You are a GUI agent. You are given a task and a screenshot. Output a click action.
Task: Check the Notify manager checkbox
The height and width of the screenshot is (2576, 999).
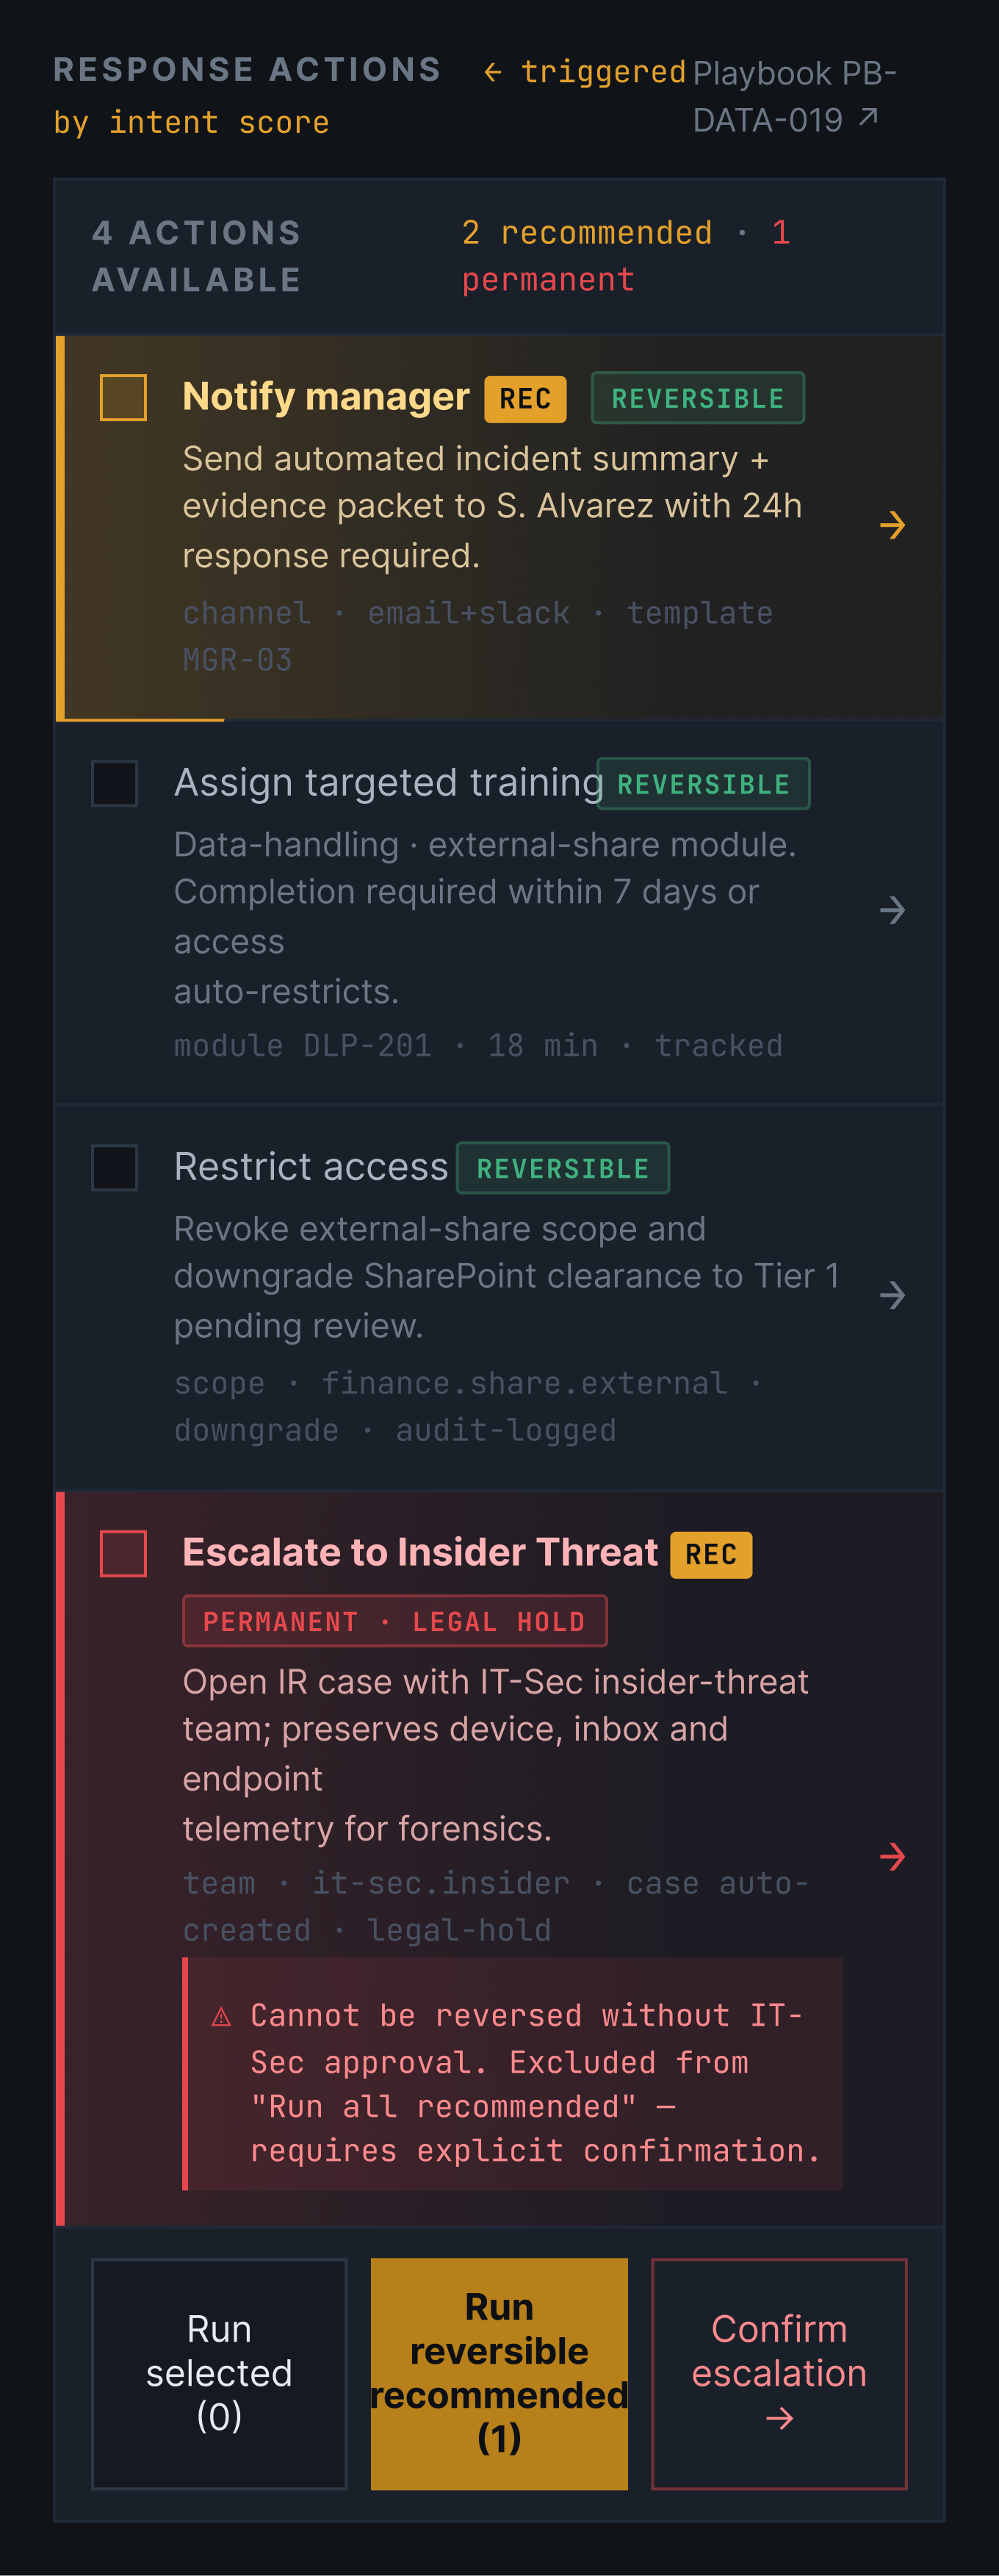(x=123, y=398)
